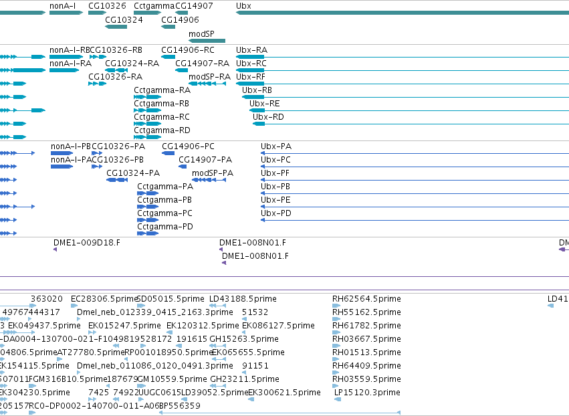Select the GH23211.5prime EST label
This screenshot has width=569, height=416.
pyautogui.click(x=245, y=379)
